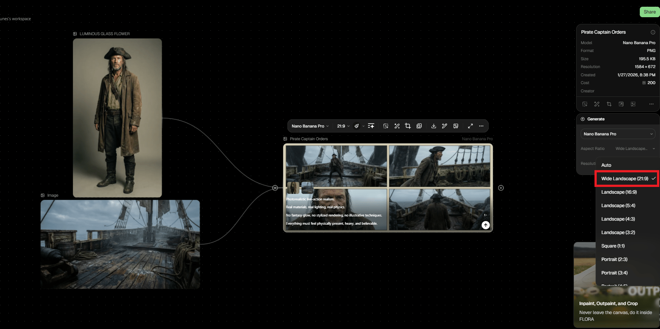Download the Pirate Captain Orders image
660x329 pixels.
(434, 126)
